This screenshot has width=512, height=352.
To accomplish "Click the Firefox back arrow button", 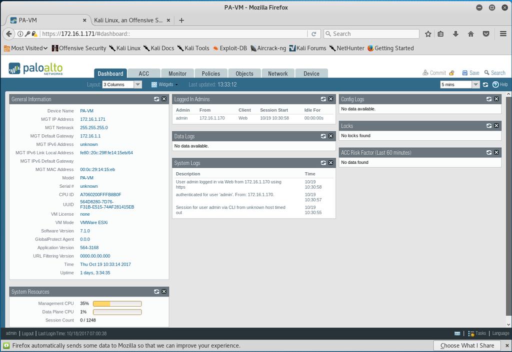I will [9, 34].
